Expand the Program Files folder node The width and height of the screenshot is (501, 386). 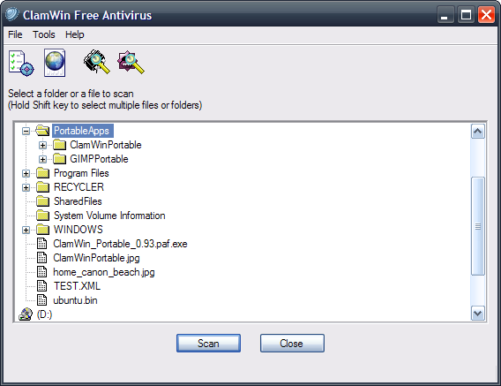(26, 173)
